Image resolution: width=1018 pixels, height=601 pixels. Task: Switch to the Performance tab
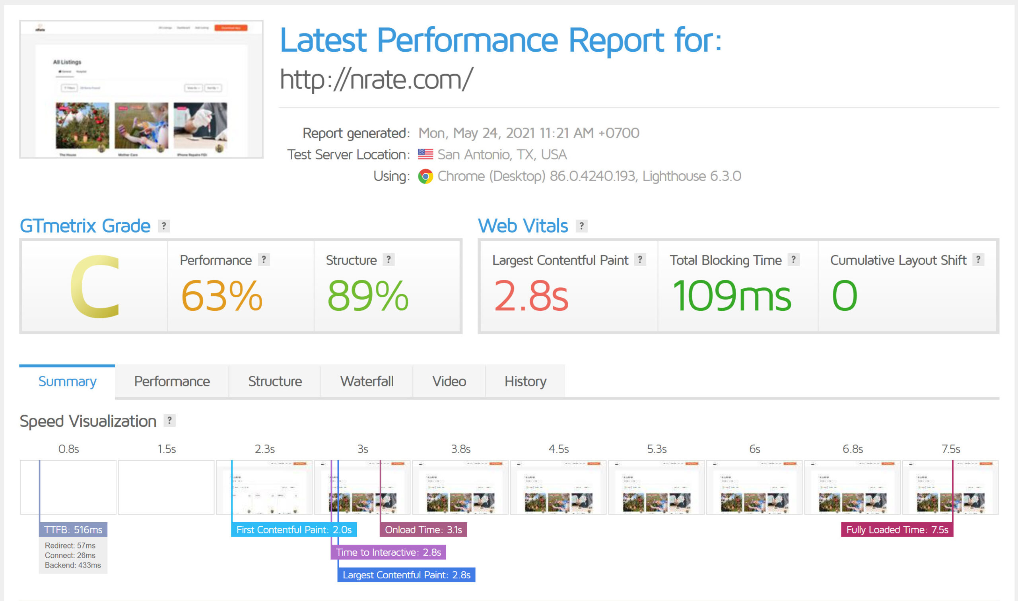(172, 382)
